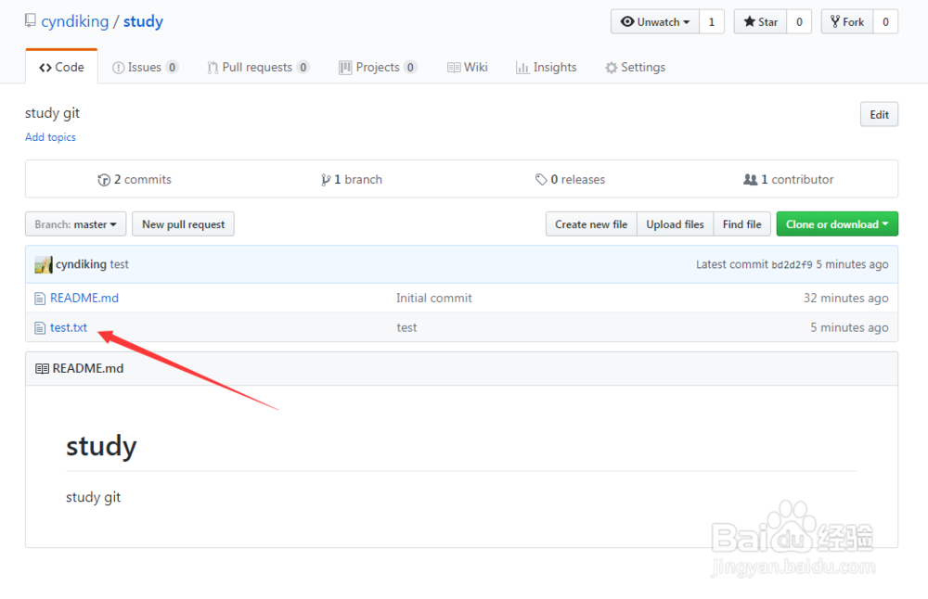
Task: Click Add topics link
Action: coord(50,137)
